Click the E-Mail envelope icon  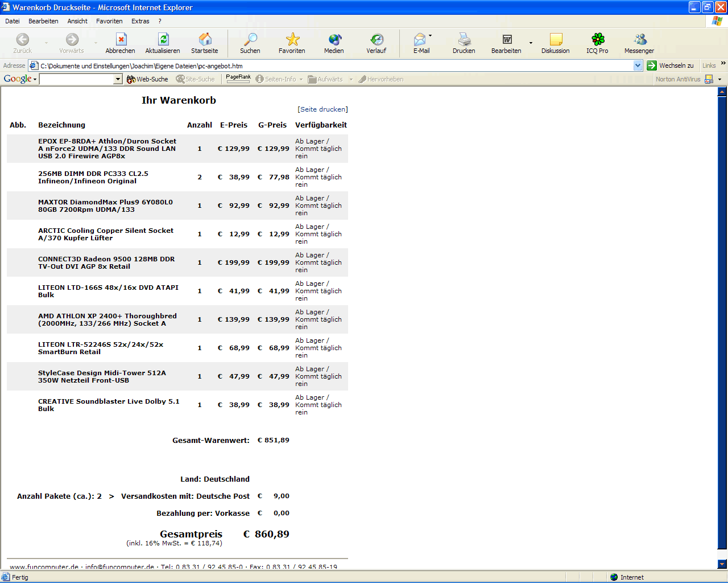[420, 39]
